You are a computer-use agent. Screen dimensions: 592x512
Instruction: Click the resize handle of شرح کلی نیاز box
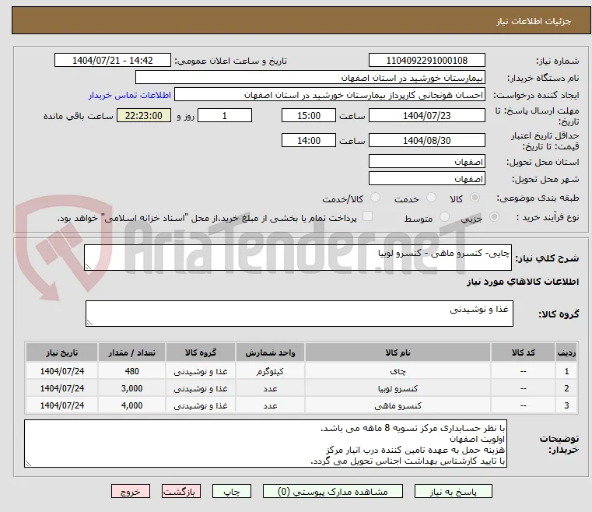88,267
